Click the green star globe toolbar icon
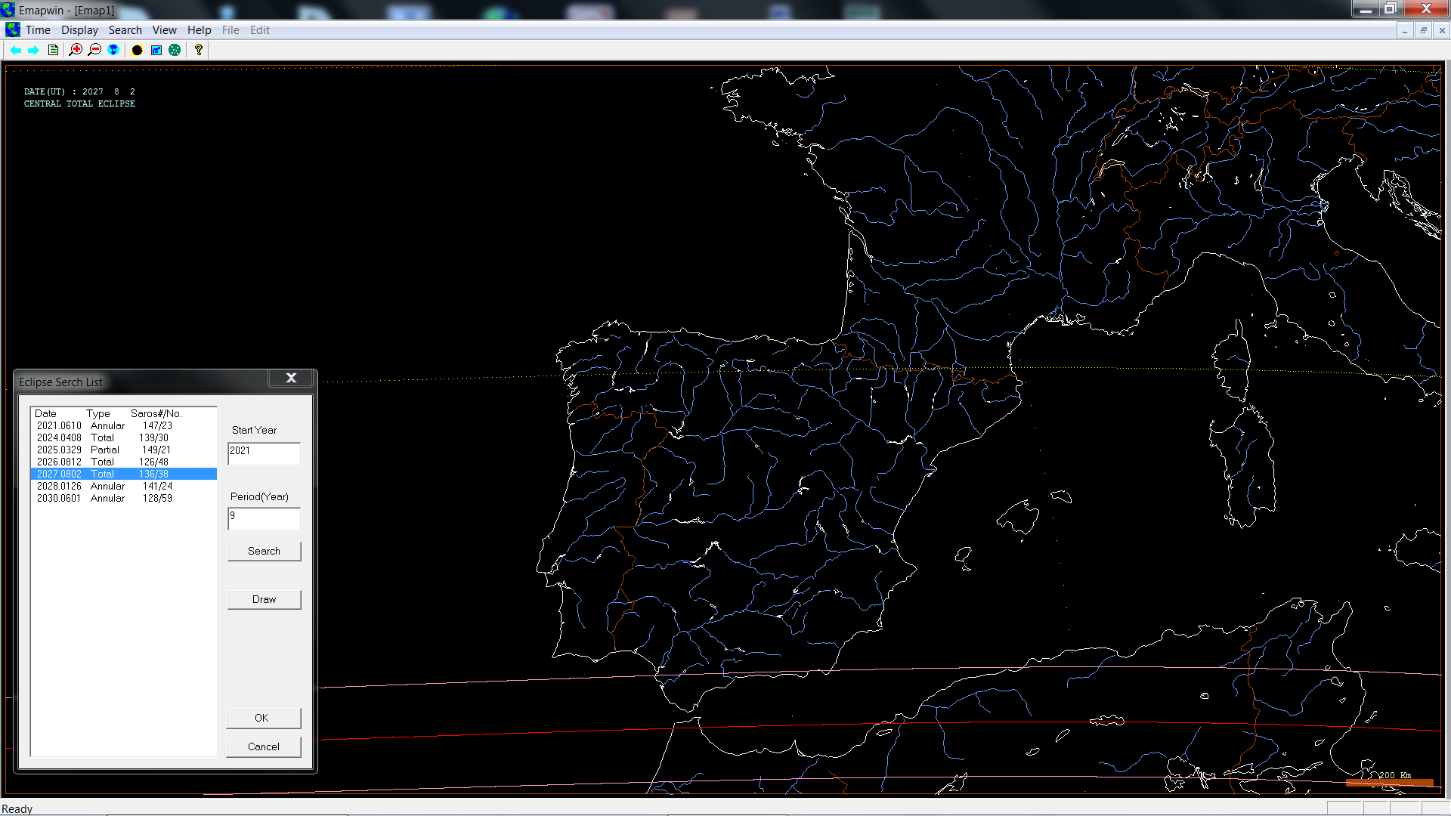The height and width of the screenshot is (816, 1451). tap(175, 50)
